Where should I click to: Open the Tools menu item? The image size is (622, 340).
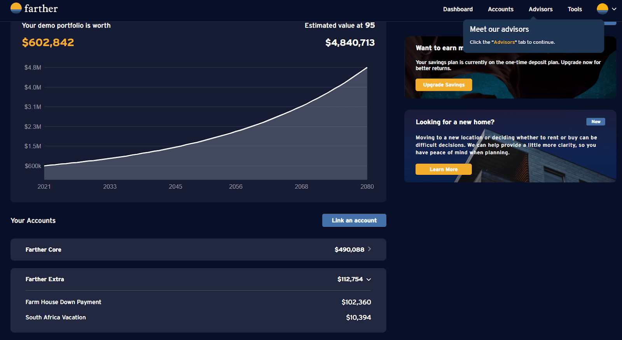point(575,9)
